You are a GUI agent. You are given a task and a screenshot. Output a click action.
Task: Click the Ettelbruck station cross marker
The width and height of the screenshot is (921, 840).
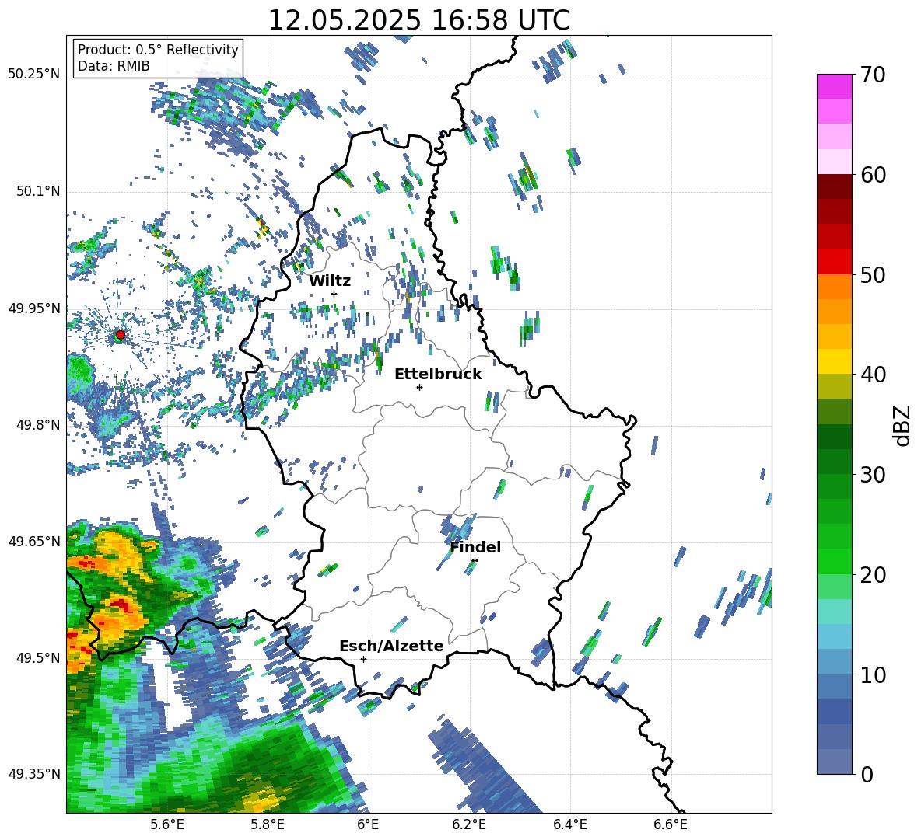[x=419, y=387]
